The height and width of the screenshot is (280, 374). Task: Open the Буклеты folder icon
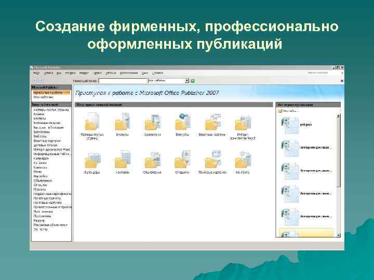[x=122, y=122]
